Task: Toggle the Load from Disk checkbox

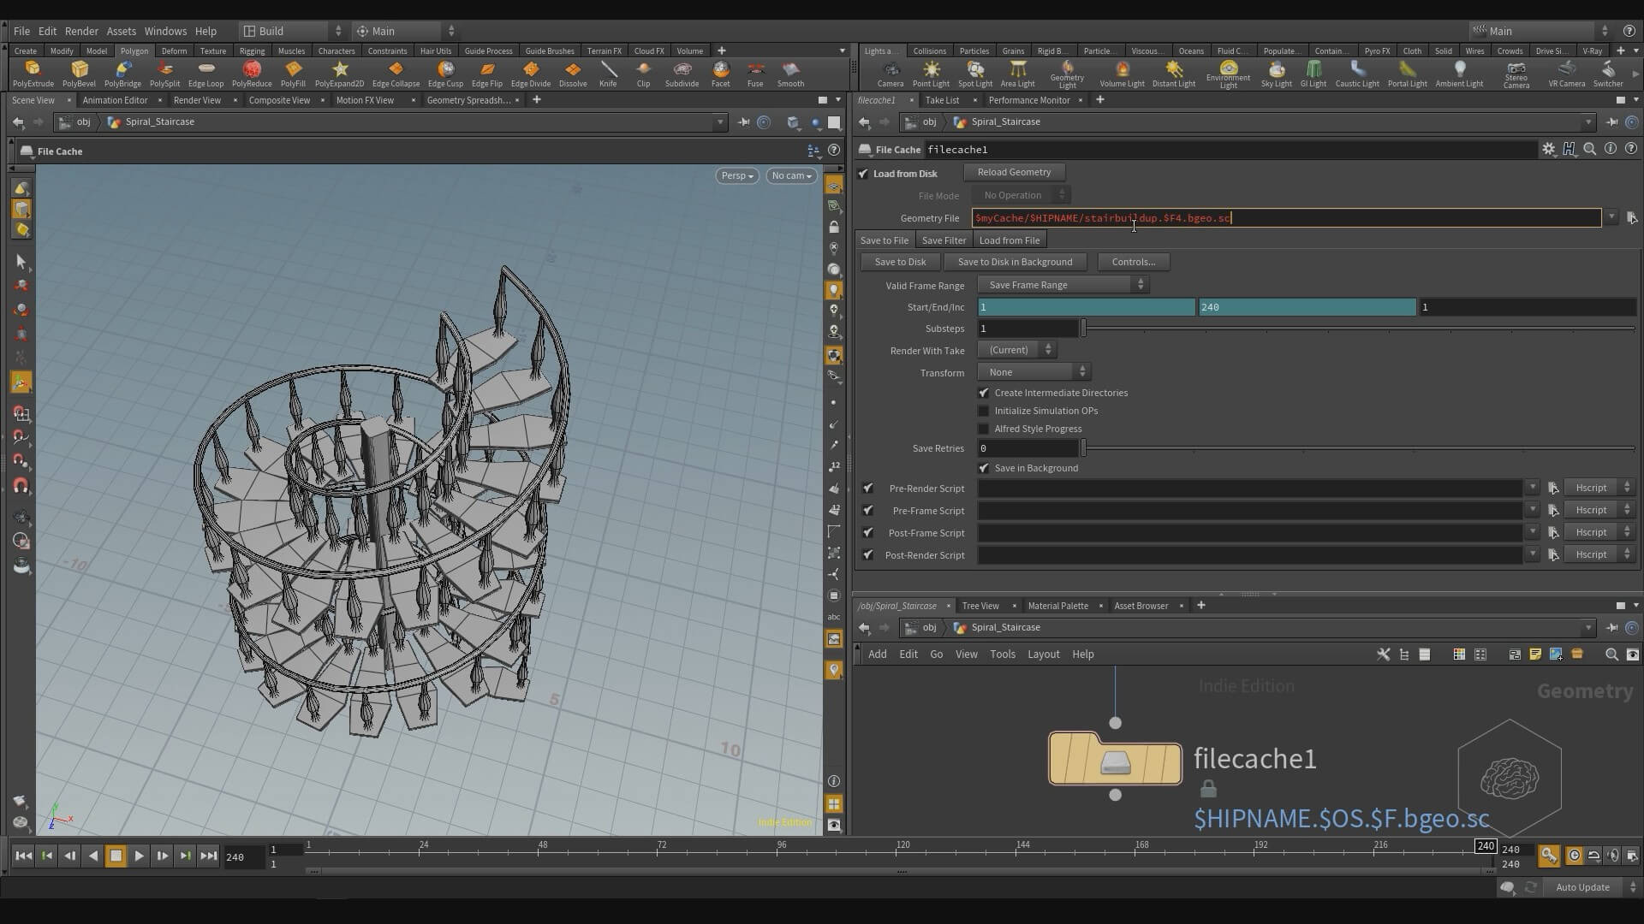Action: (864, 174)
